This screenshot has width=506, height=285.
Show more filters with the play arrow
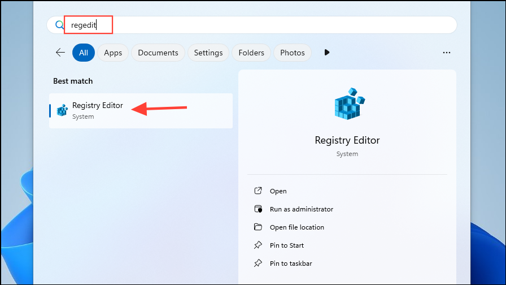pos(327,53)
